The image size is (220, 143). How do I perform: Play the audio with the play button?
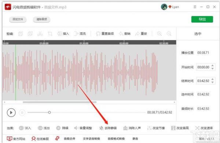coord(11,113)
